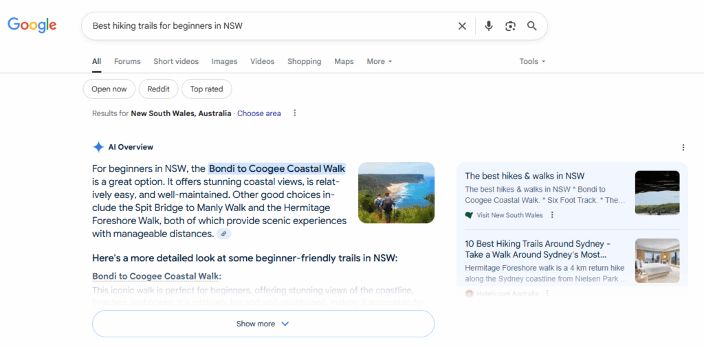Open the coastal hikers image thumbnail
The image size is (704, 347).
[x=397, y=192]
